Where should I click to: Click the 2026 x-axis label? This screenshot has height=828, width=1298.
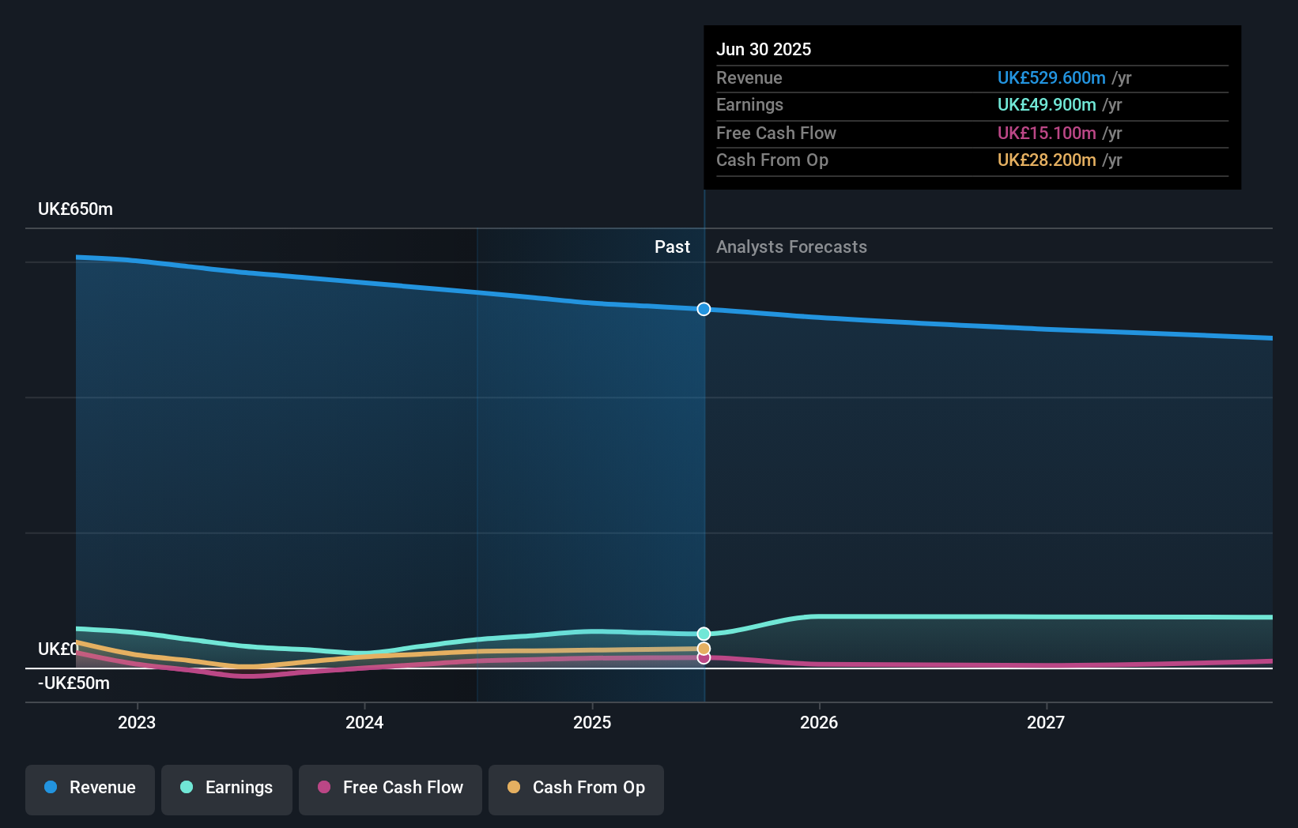819,722
